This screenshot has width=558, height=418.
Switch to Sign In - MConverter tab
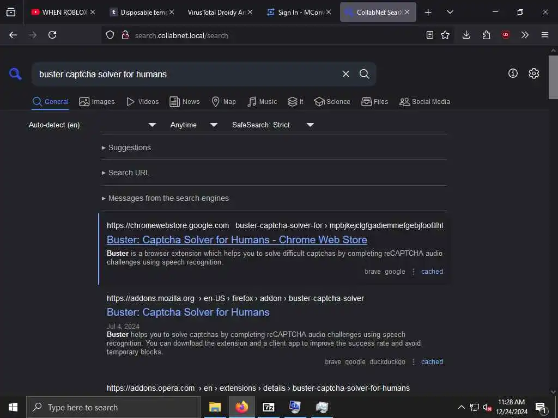coord(298,12)
